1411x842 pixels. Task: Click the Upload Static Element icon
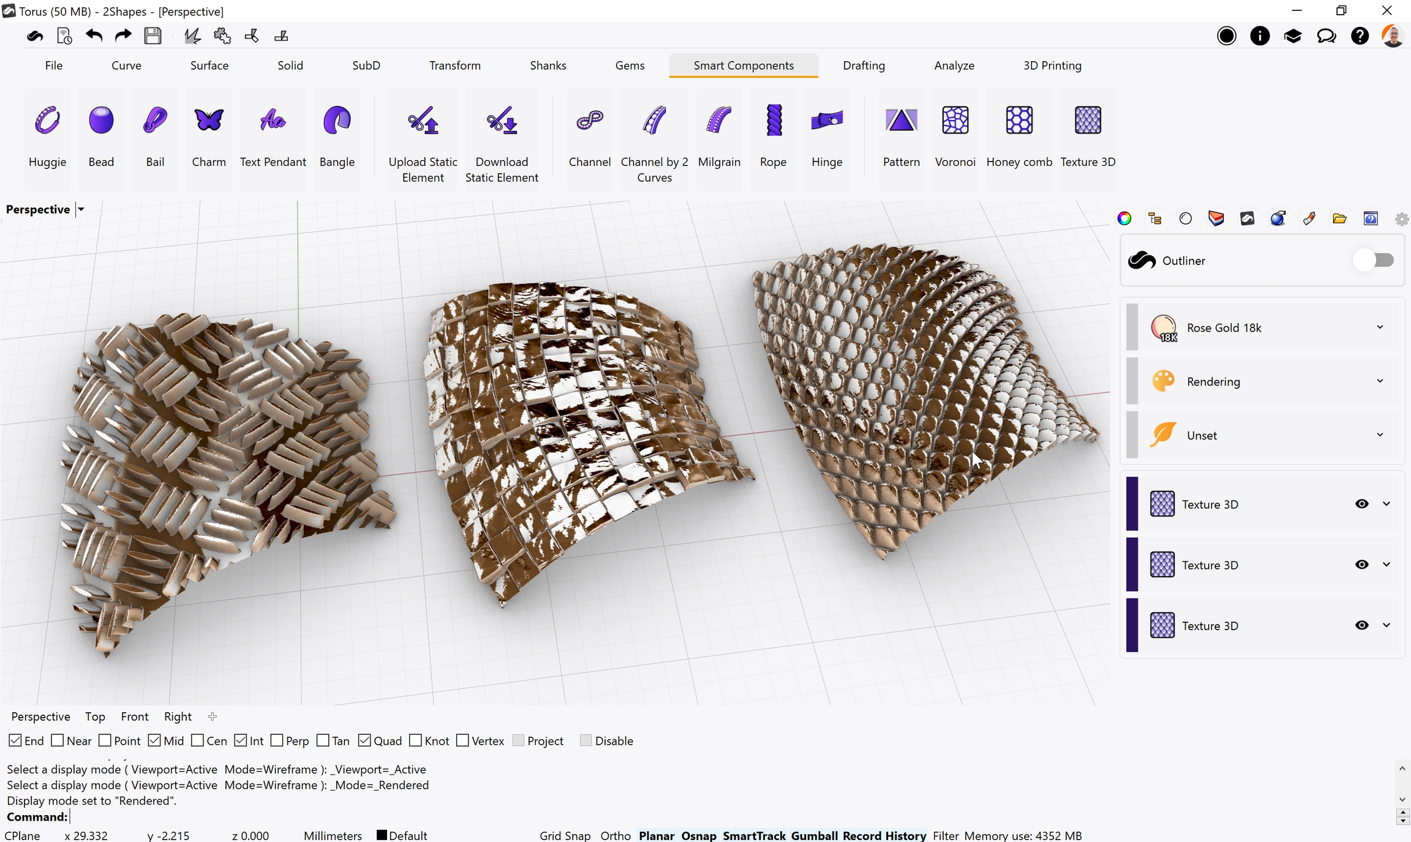pyautogui.click(x=423, y=121)
